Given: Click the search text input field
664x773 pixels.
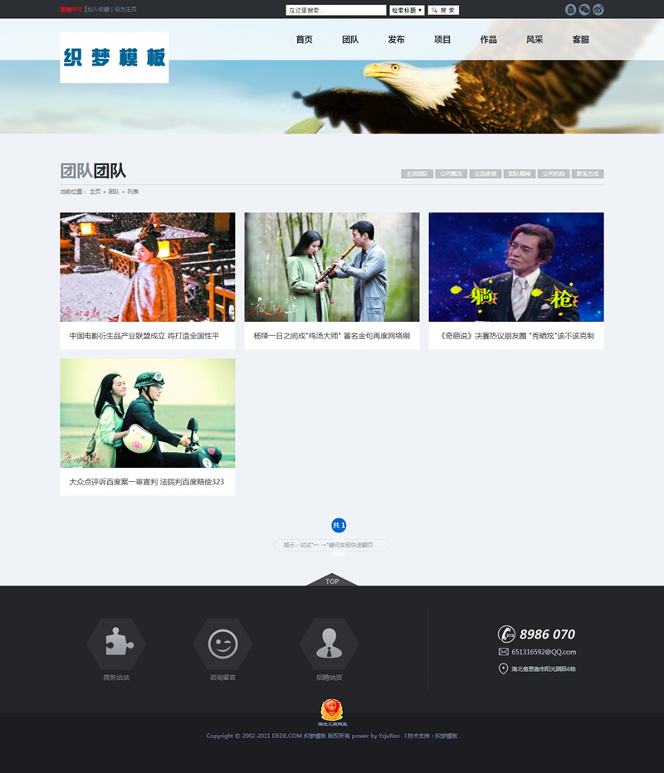Looking at the screenshot, I should click(335, 11).
